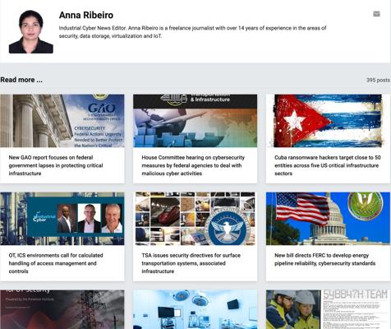Screen dimensions: 391x329
Task: Open 'TSA issues security directives' article title
Action: pos(191,263)
